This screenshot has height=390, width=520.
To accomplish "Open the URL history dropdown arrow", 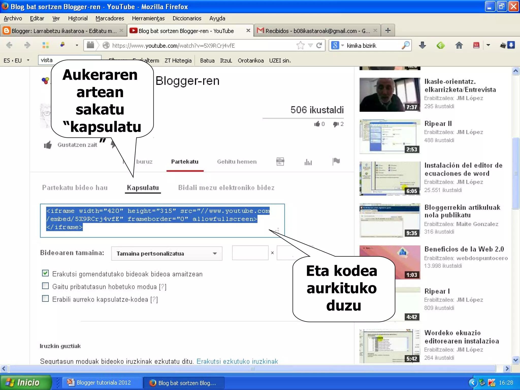I will coord(310,45).
